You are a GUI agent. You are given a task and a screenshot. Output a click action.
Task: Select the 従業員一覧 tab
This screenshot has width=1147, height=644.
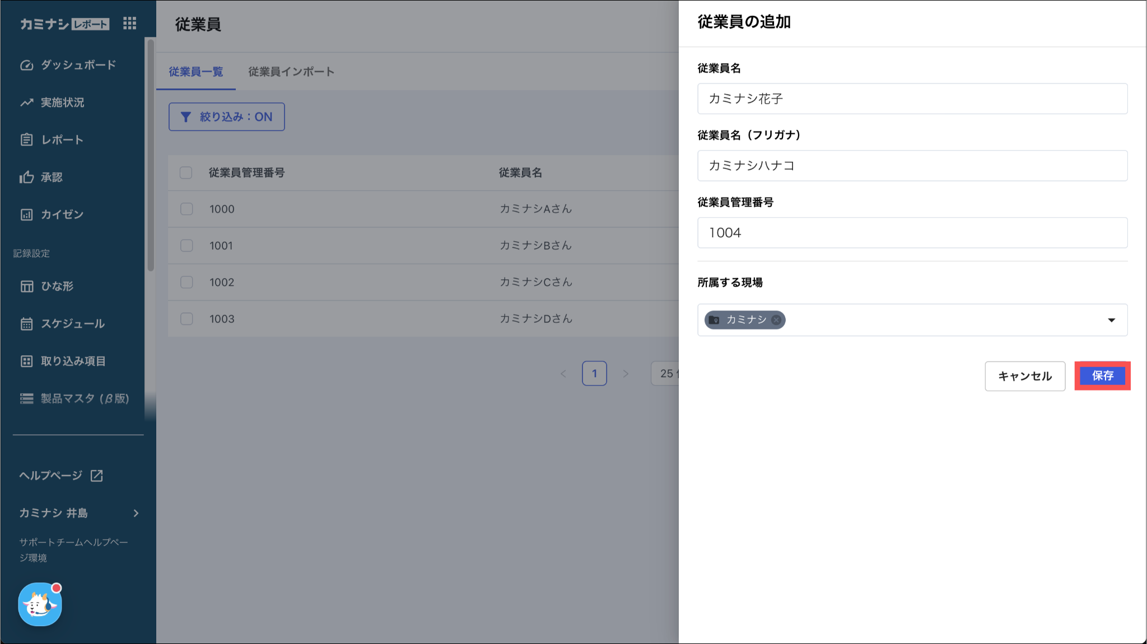196,72
